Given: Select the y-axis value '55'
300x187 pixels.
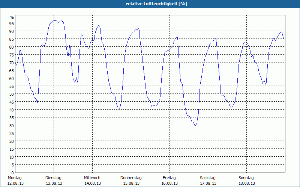Looking at the screenshot, I should (x=12, y=86).
